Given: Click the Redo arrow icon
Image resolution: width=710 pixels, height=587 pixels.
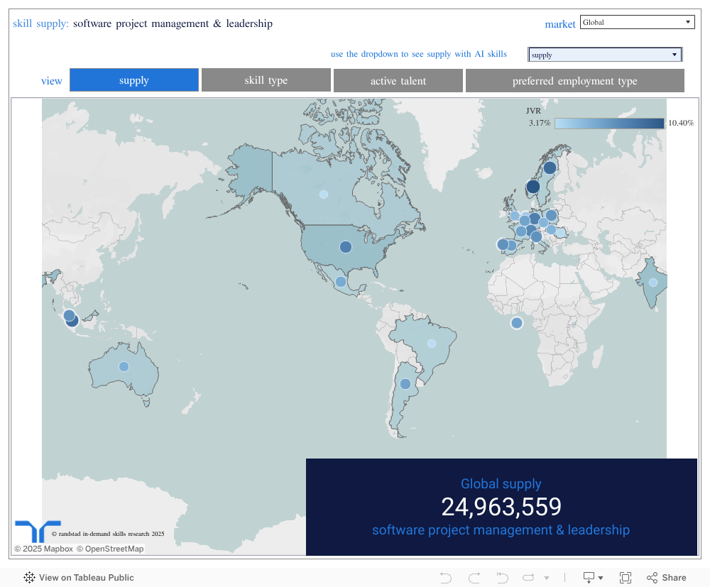Looking at the screenshot, I should 474,577.
